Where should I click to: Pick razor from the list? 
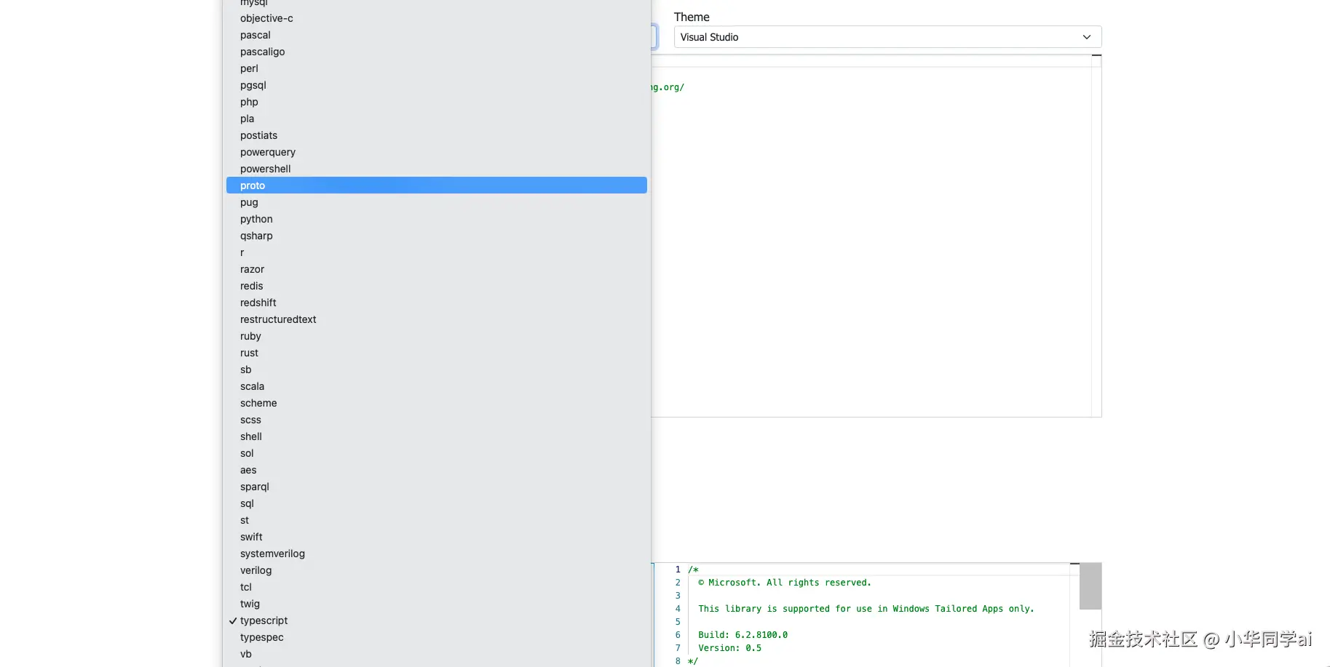pyautogui.click(x=437, y=269)
